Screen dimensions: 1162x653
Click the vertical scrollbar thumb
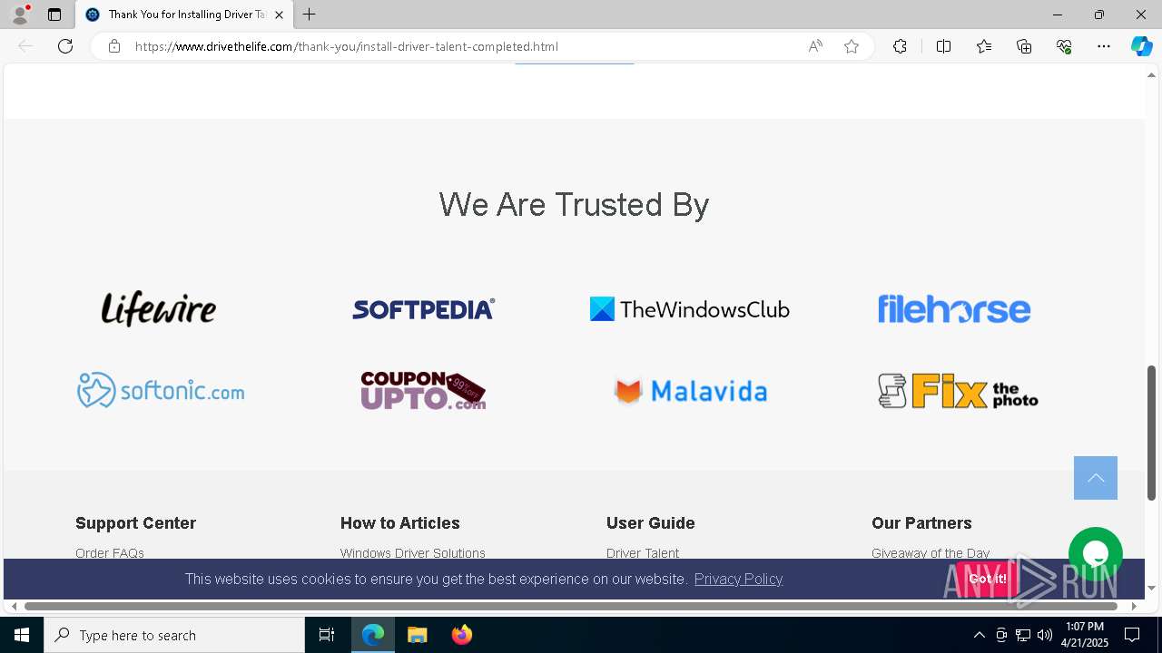tap(1151, 433)
